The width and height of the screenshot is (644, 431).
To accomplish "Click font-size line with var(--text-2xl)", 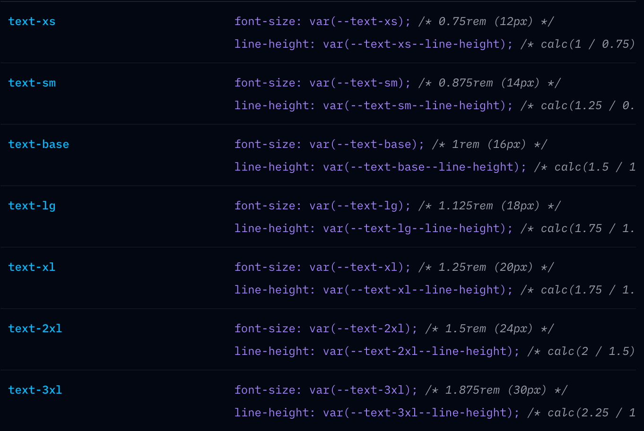I will (x=394, y=329).
